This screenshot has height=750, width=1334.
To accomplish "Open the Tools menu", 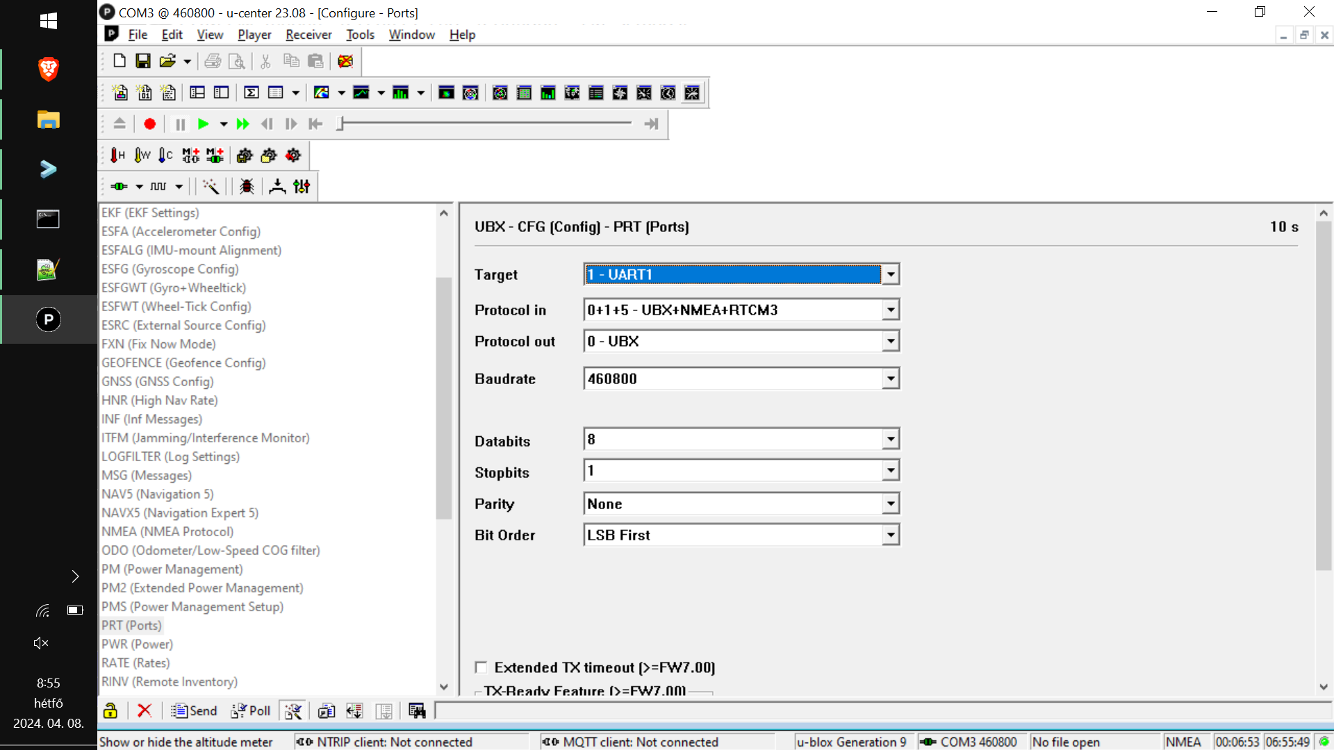I will click(x=360, y=34).
